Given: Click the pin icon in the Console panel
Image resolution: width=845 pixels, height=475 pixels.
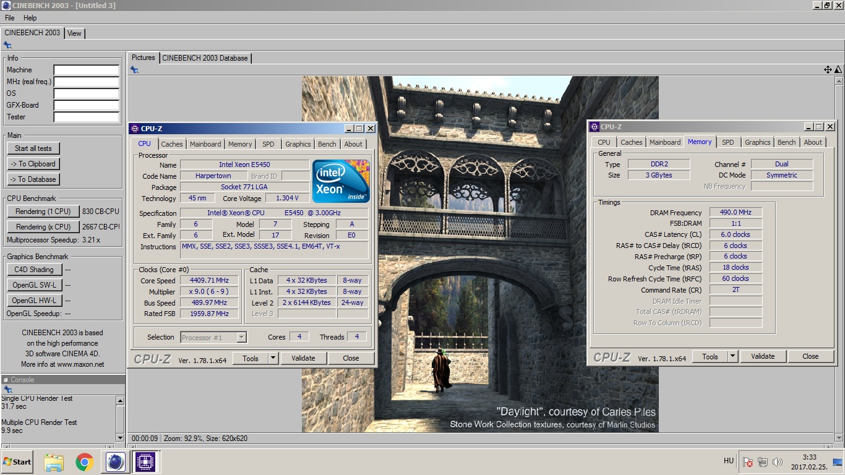Looking at the screenshot, I should point(7,390).
